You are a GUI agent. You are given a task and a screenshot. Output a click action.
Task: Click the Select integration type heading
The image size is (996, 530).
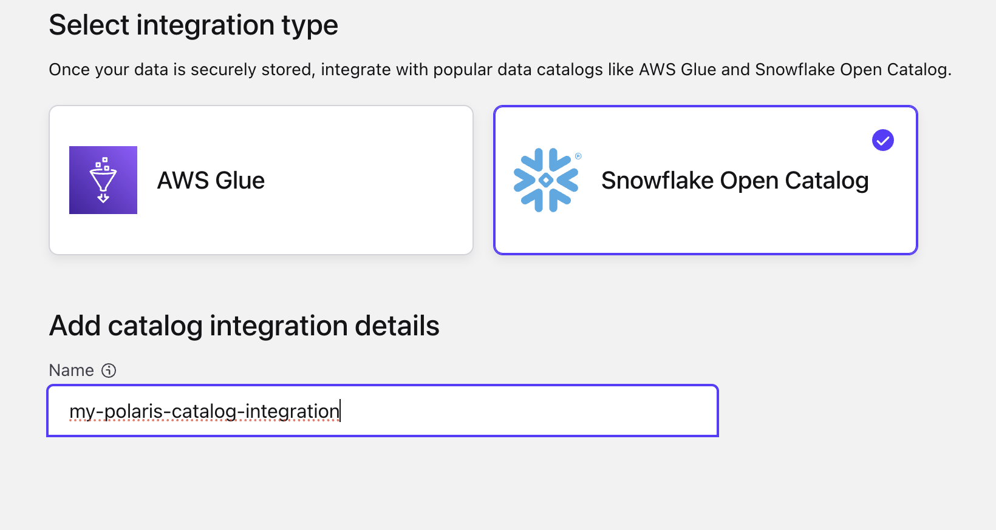click(x=193, y=25)
